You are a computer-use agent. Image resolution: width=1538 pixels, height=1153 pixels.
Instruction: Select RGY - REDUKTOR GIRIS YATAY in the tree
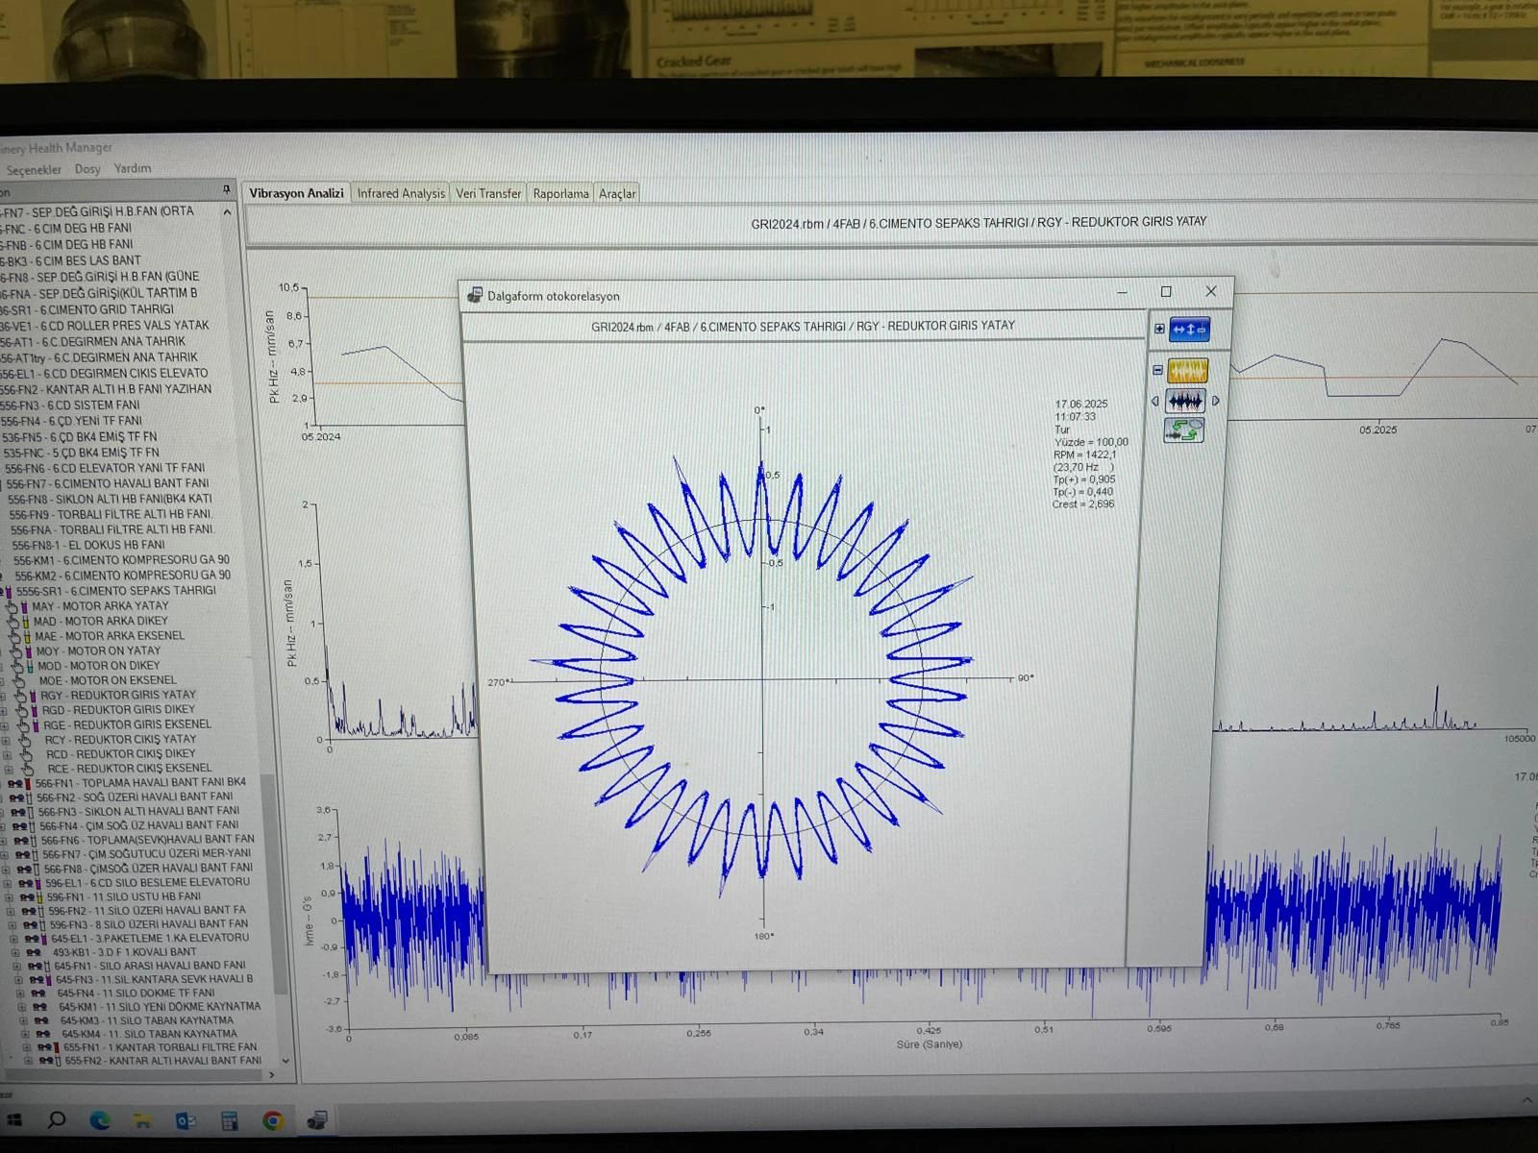118,695
